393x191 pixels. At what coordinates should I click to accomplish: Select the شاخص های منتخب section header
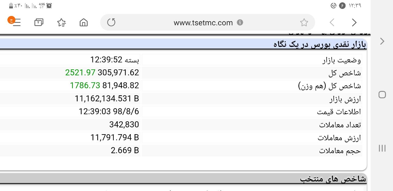(x=333, y=178)
